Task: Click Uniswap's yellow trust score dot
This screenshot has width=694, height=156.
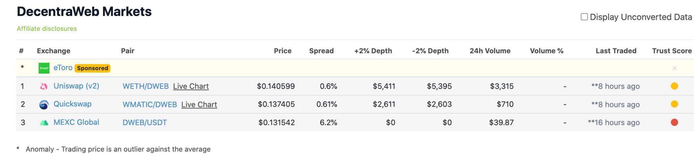Action: pos(674,86)
